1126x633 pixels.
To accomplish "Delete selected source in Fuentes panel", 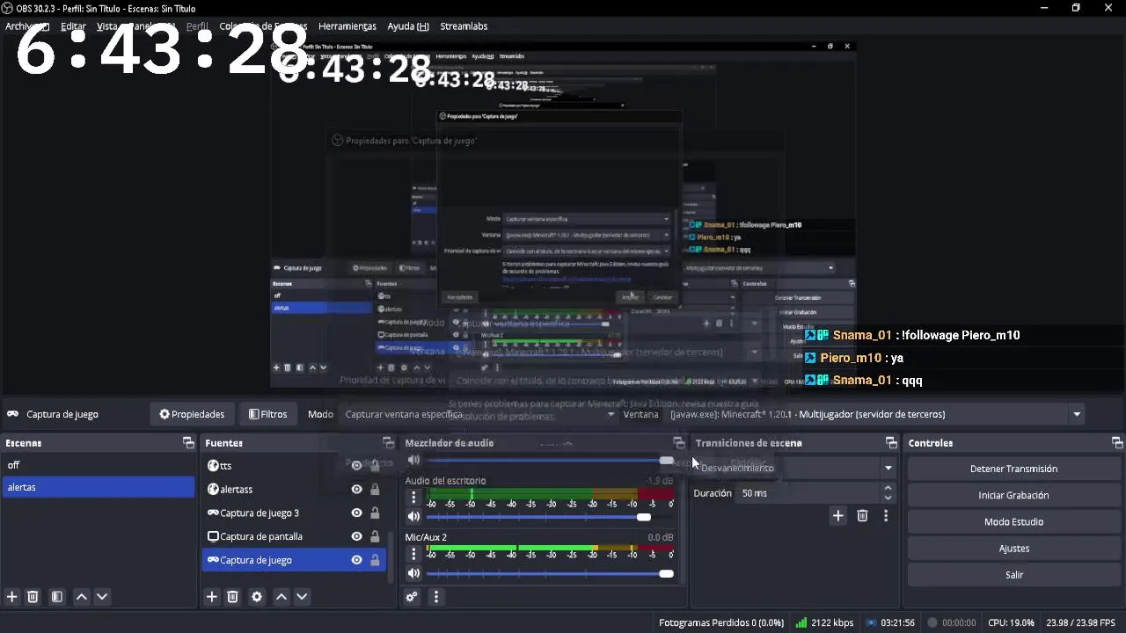I will point(233,597).
